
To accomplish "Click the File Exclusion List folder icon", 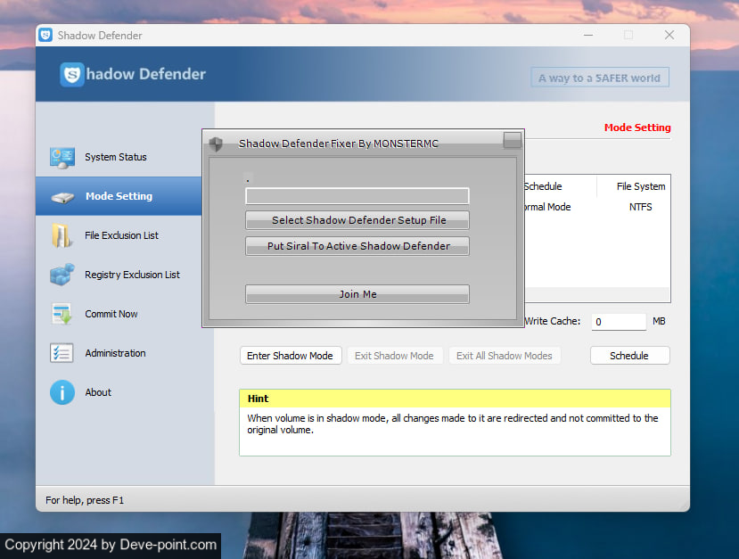I will (x=62, y=235).
